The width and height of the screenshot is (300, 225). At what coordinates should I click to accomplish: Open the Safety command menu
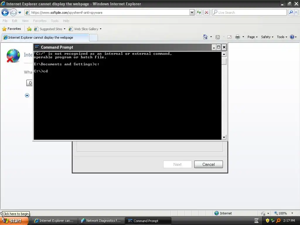[x=267, y=37]
